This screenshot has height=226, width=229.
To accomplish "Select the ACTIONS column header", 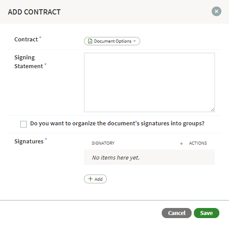I will tap(198, 143).
